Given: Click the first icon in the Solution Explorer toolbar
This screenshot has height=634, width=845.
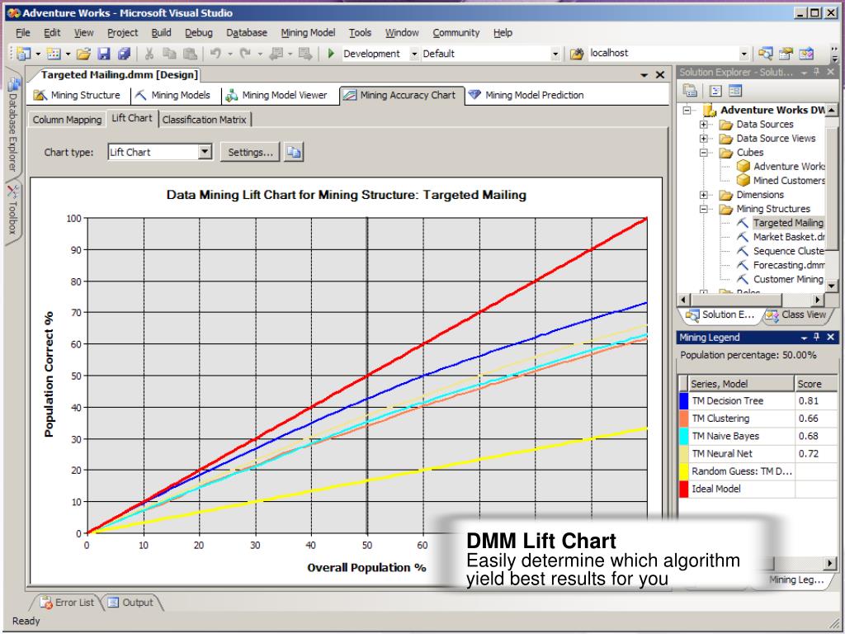Looking at the screenshot, I should [691, 91].
